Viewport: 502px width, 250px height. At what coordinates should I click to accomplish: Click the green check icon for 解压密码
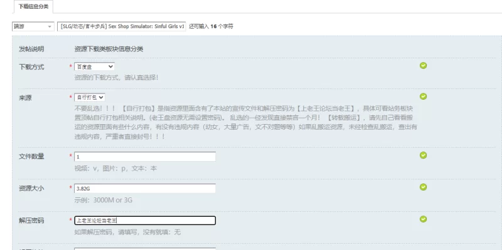pyautogui.click(x=423, y=219)
